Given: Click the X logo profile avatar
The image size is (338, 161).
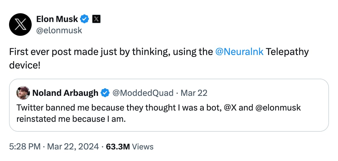Looking at the screenshot, I should click(20, 25).
